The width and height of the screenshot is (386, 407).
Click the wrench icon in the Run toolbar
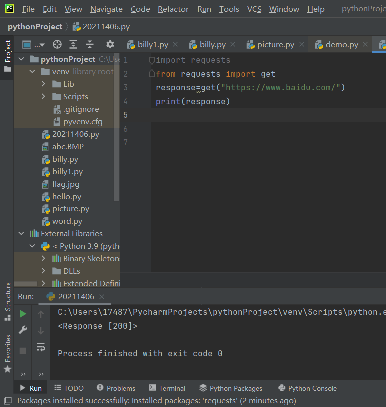click(x=23, y=330)
